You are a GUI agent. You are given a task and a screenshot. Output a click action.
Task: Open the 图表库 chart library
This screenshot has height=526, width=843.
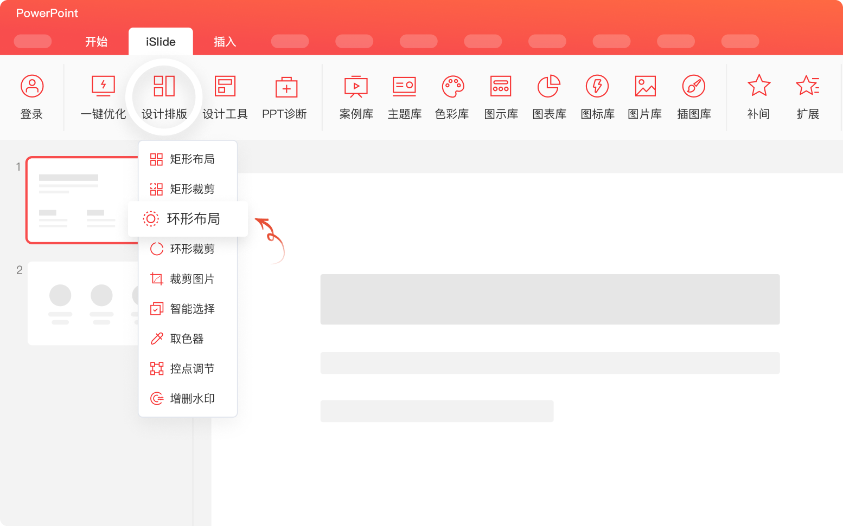click(549, 98)
